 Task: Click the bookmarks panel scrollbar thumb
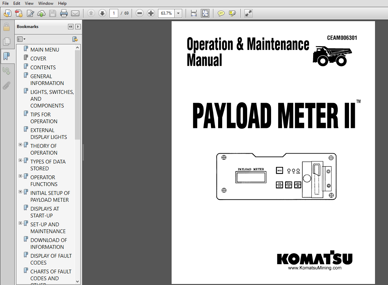coord(78,95)
